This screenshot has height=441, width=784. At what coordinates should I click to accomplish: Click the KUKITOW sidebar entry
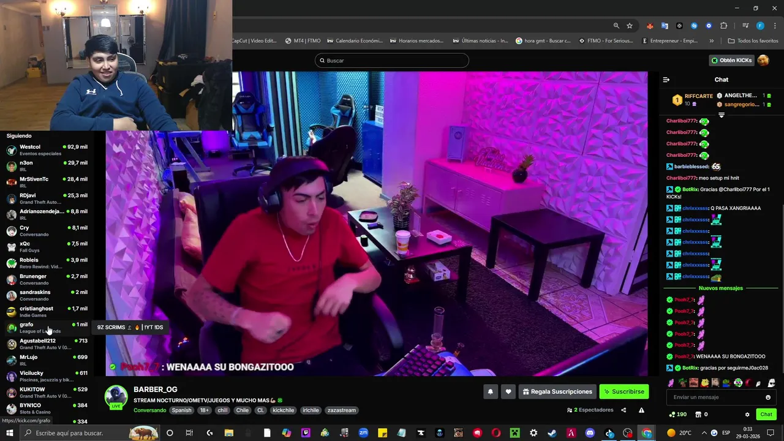(47, 393)
